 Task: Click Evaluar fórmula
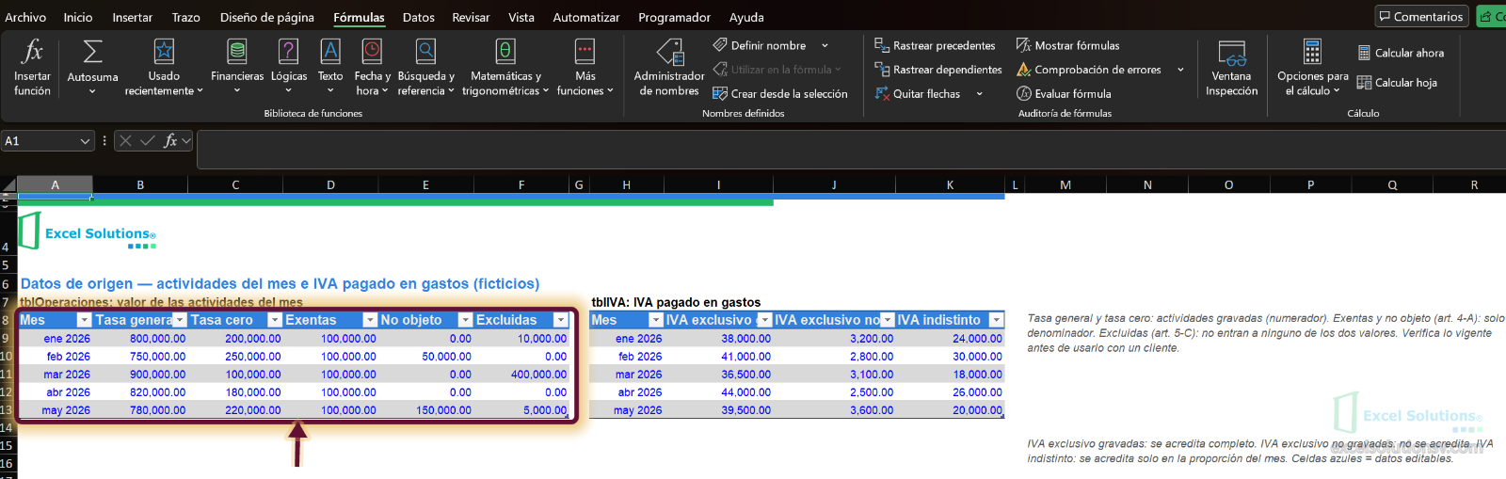[x=1064, y=94]
